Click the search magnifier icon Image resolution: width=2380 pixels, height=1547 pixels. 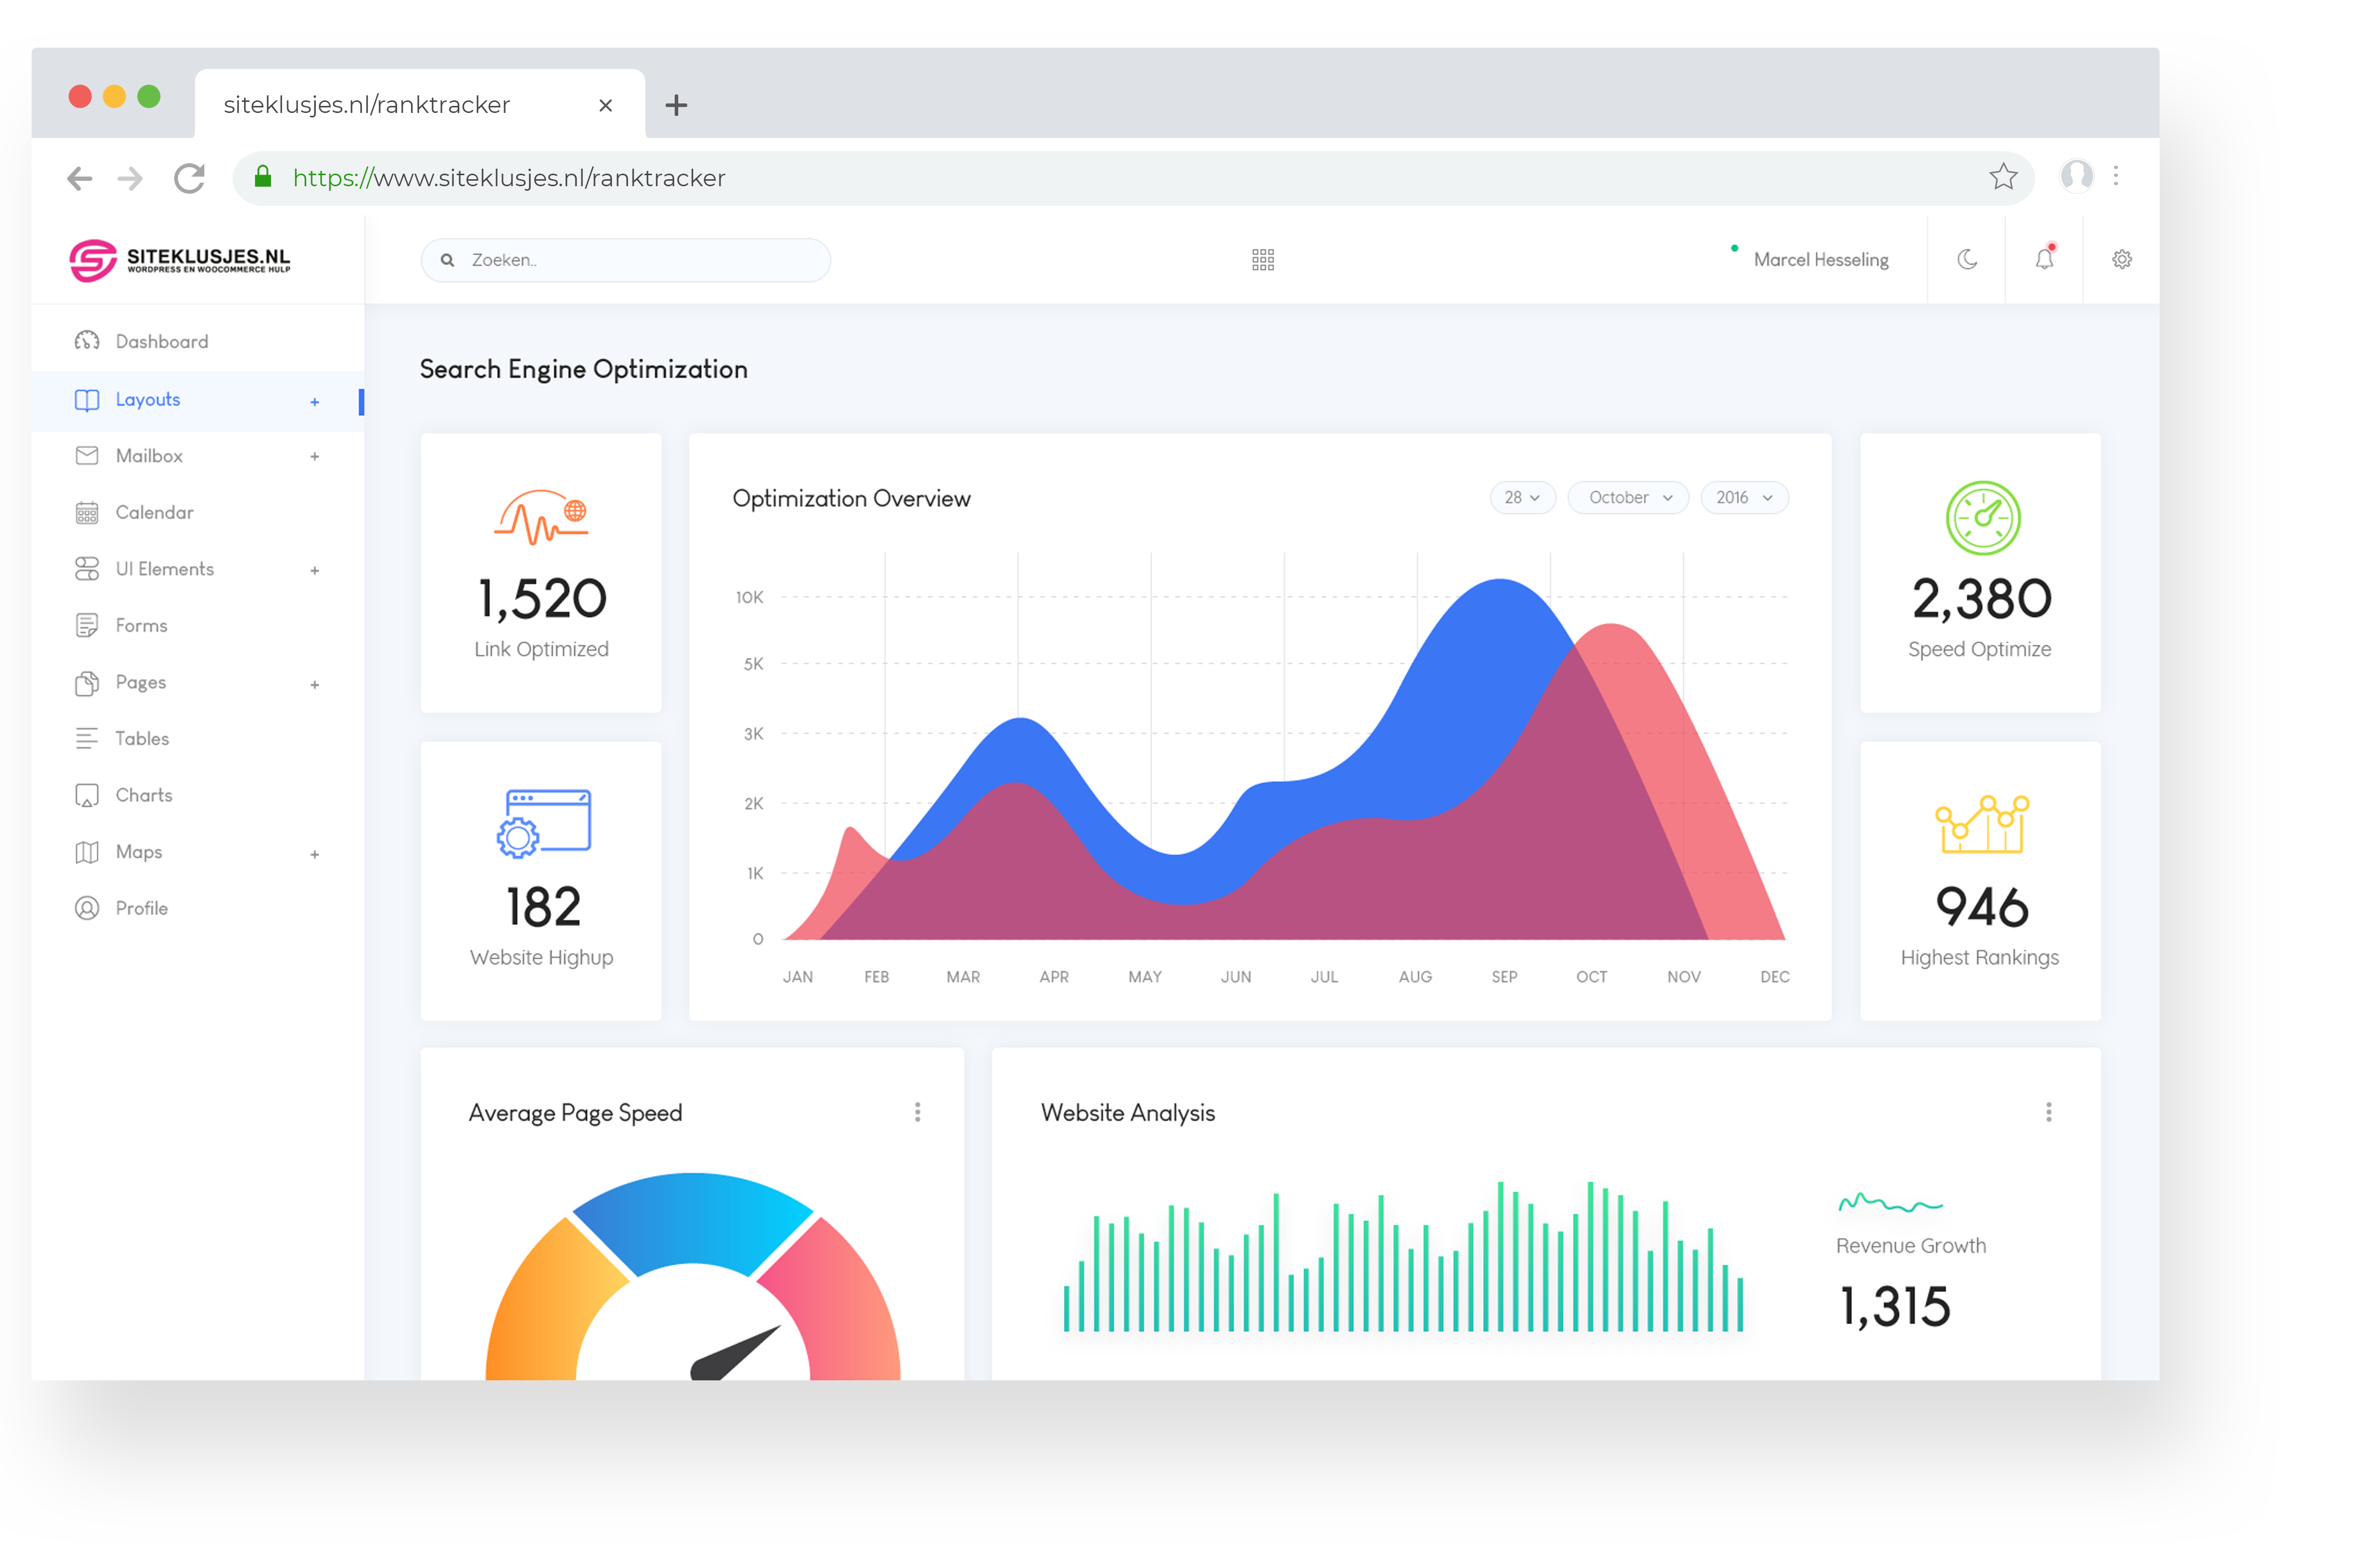click(448, 260)
